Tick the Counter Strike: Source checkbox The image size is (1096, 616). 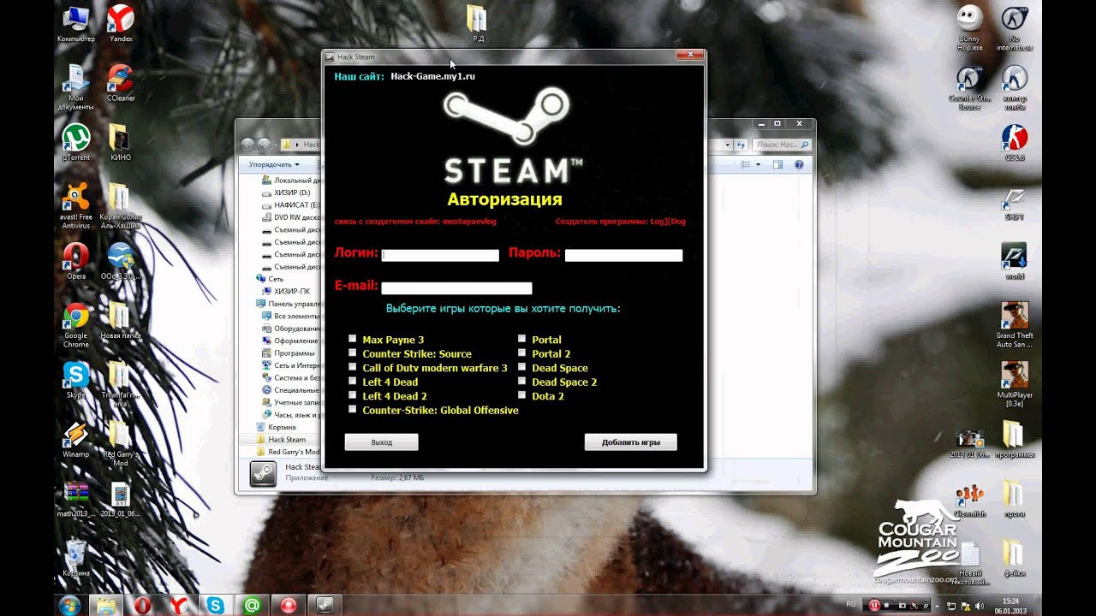click(352, 352)
